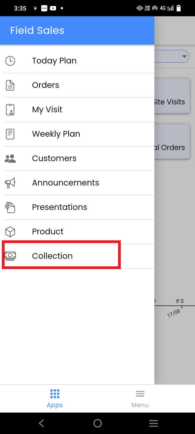Tap the Announcements megaphone icon
195x434 pixels.
pyautogui.click(x=10, y=183)
